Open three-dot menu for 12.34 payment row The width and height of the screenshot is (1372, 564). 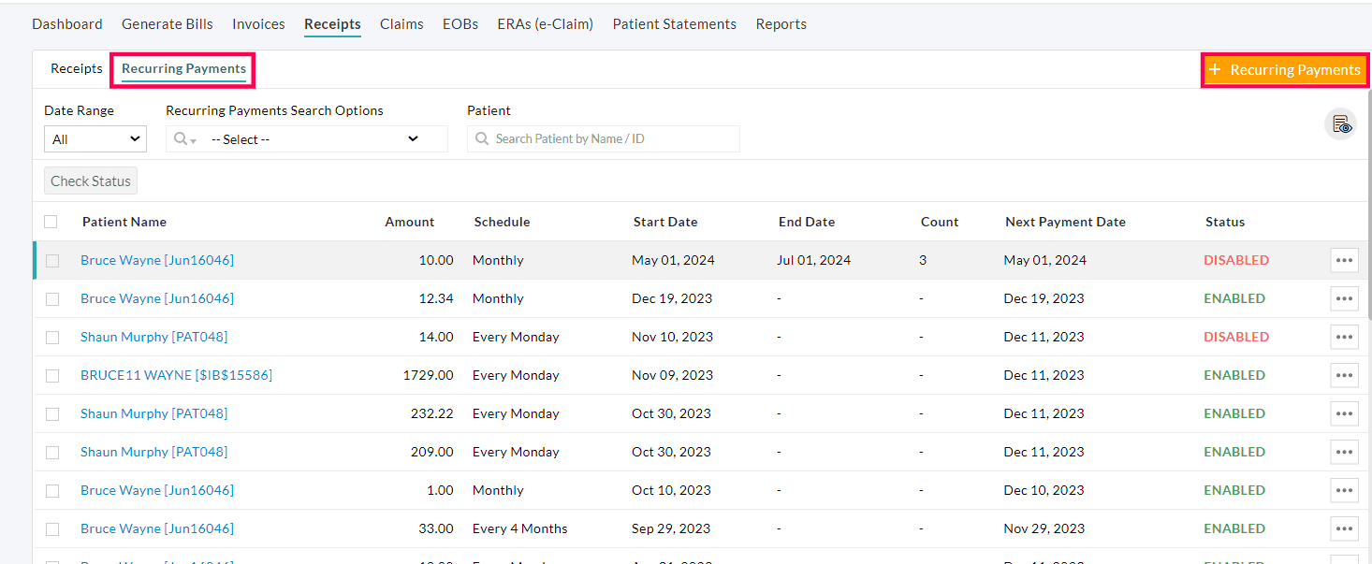coord(1344,298)
